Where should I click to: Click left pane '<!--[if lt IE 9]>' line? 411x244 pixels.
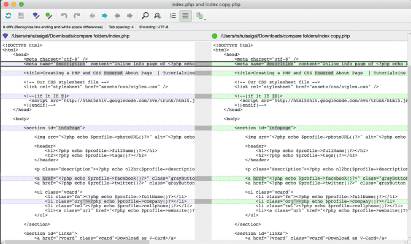(98, 96)
